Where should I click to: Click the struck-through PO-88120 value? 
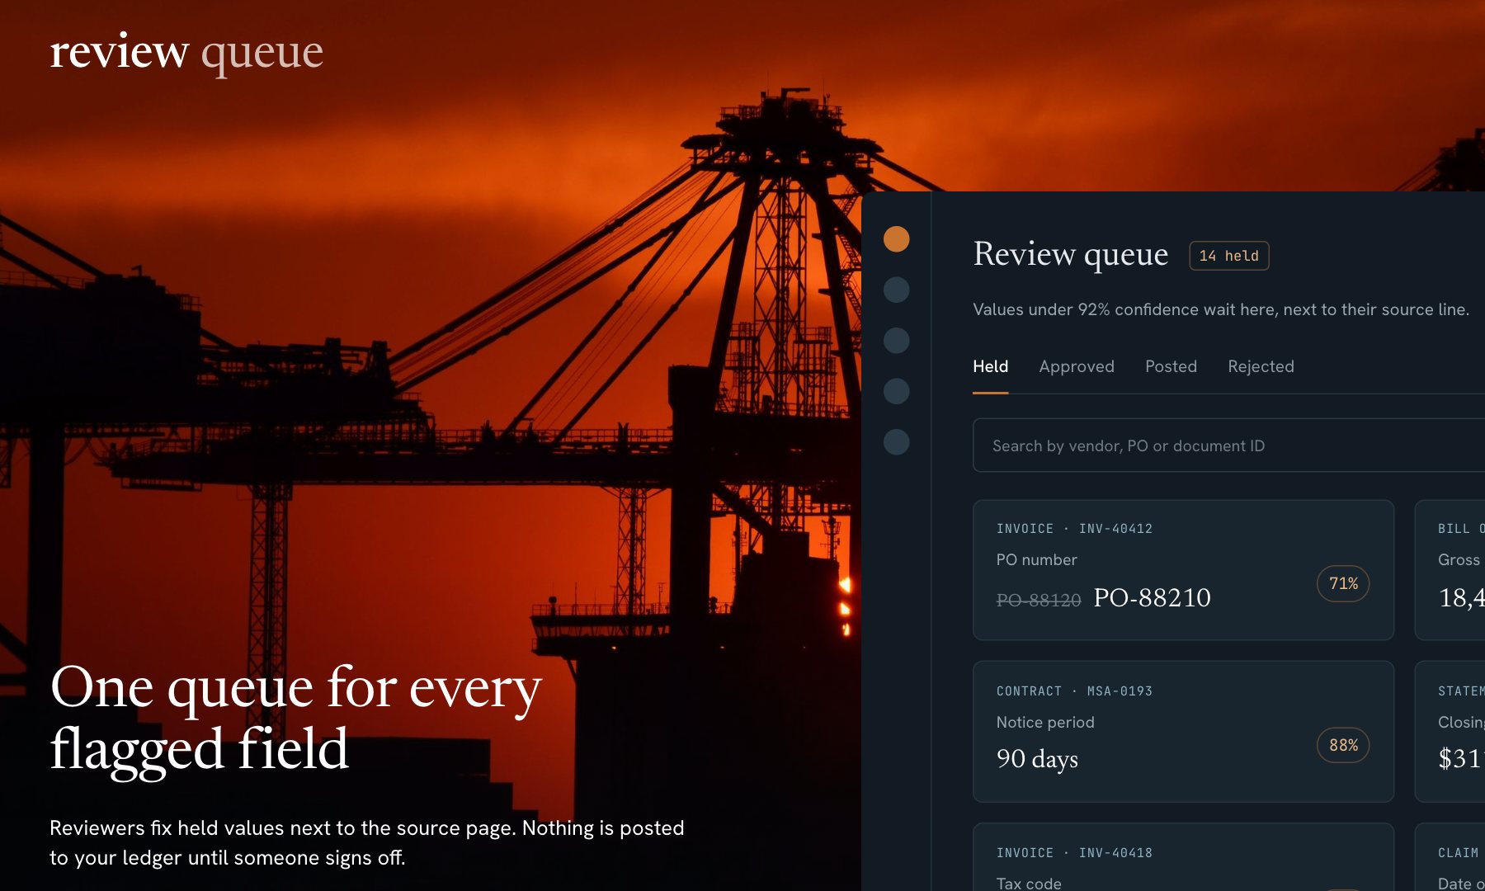(1039, 600)
